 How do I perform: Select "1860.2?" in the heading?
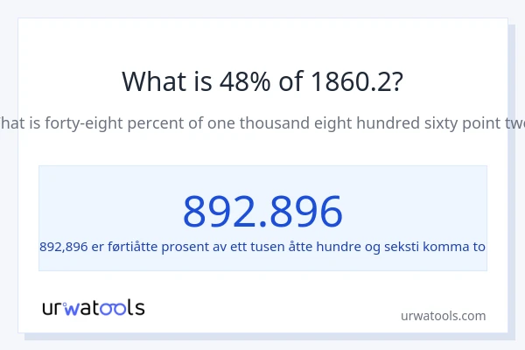pos(357,81)
